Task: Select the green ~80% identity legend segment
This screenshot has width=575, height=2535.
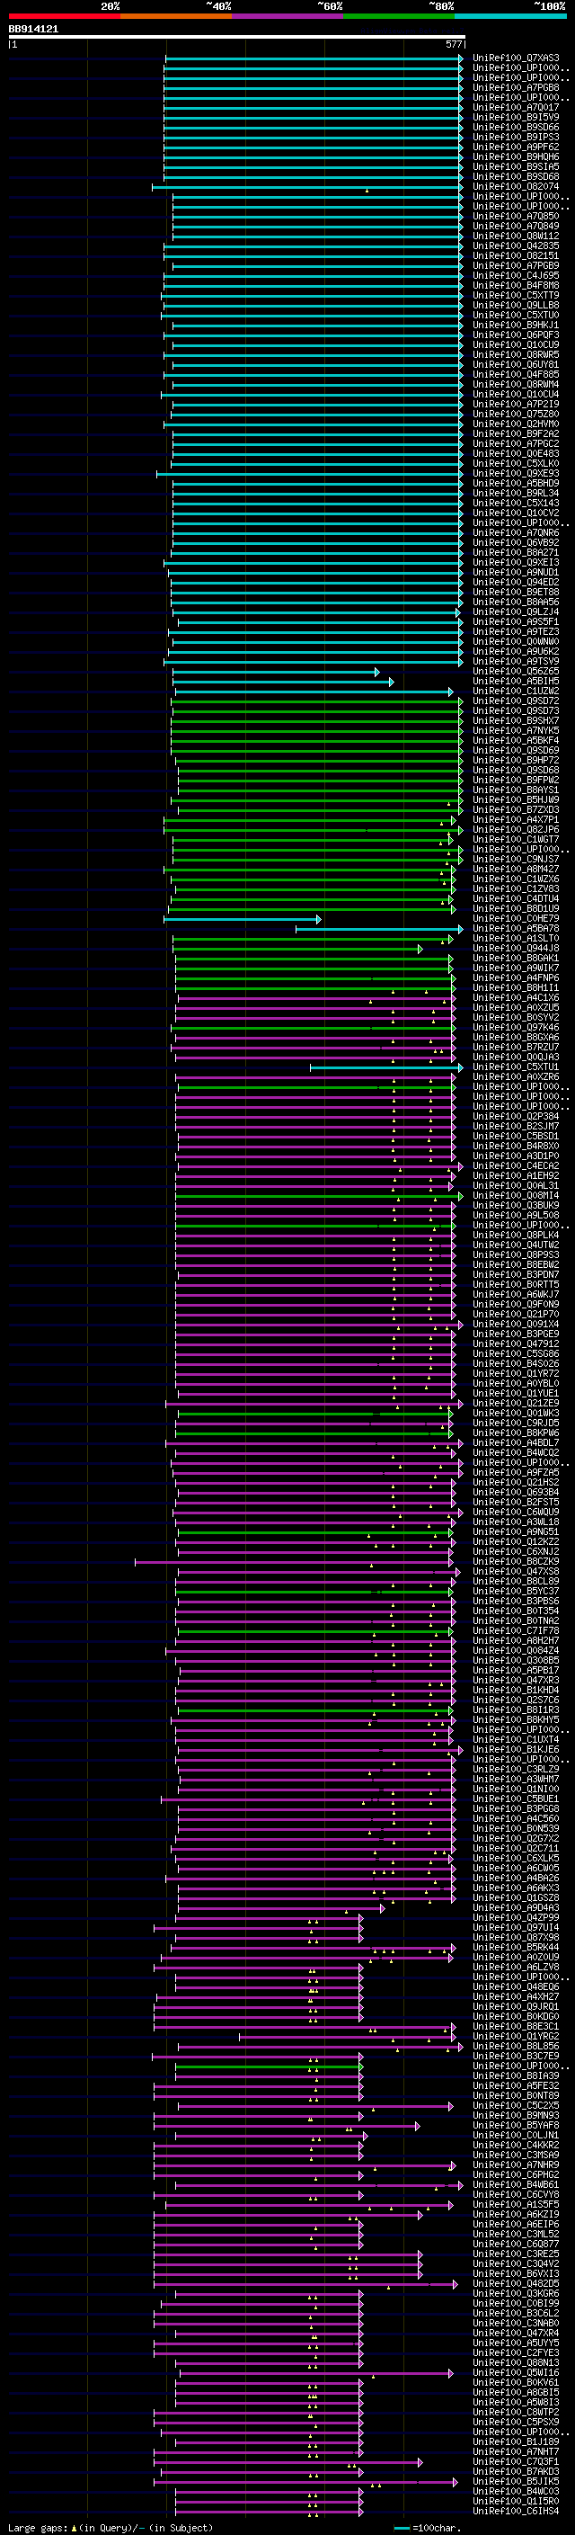Action: pos(398,16)
